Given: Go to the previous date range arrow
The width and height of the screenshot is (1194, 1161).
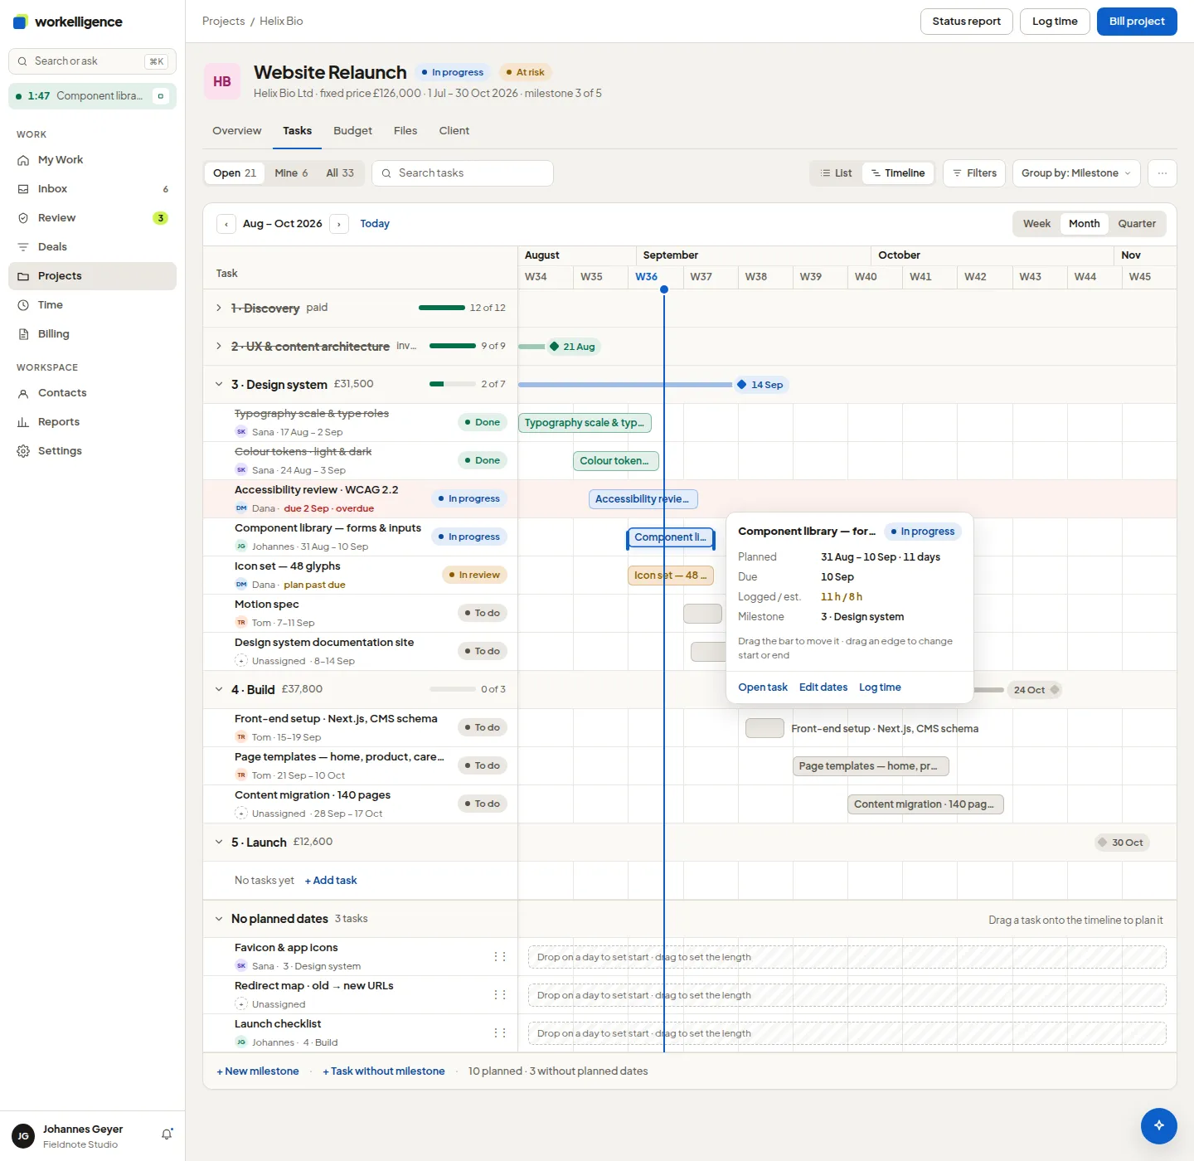Looking at the screenshot, I should (226, 224).
